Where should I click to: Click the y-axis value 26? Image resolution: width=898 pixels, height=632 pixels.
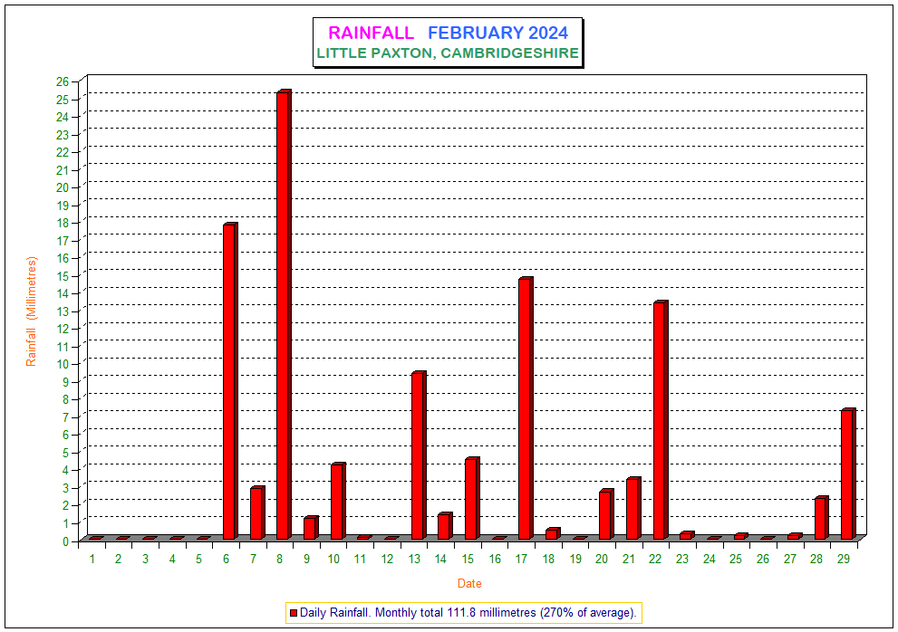tap(63, 81)
